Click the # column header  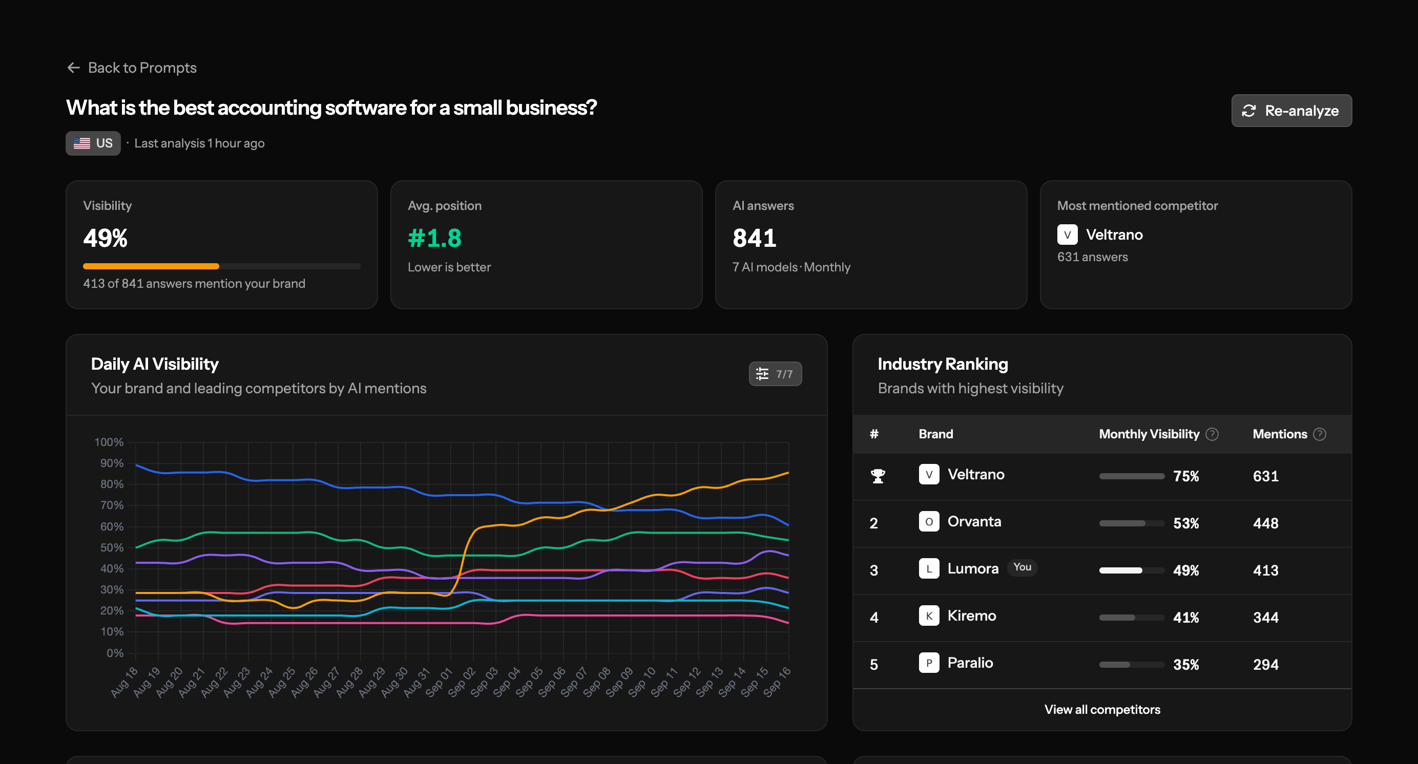click(874, 434)
